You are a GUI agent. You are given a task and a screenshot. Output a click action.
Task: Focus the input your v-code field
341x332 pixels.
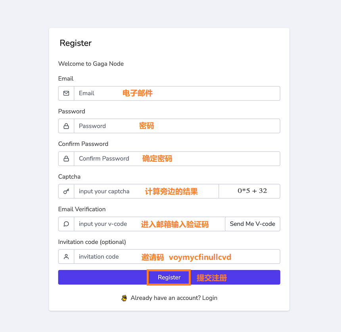(149, 224)
